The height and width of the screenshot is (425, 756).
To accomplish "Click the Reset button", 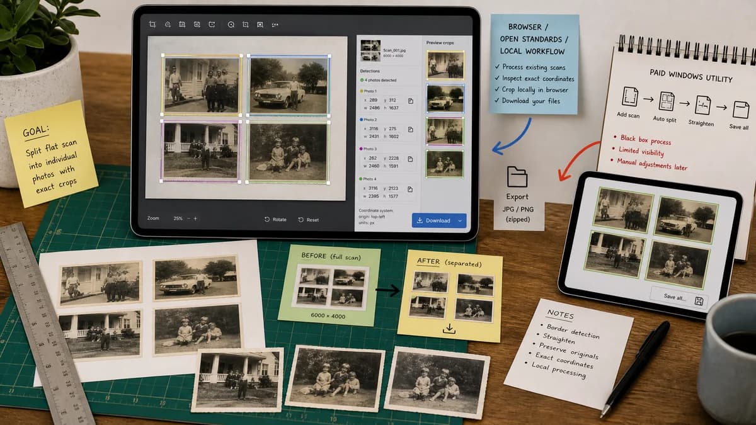I will 309,220.
